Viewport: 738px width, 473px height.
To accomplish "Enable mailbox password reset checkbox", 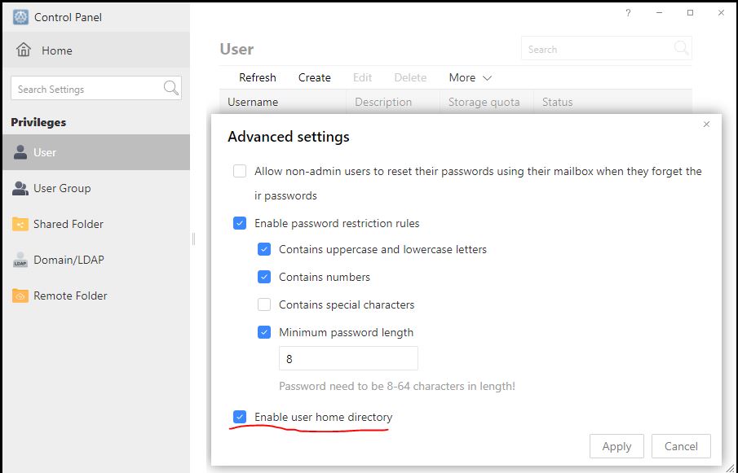I will tap(240, 171).
